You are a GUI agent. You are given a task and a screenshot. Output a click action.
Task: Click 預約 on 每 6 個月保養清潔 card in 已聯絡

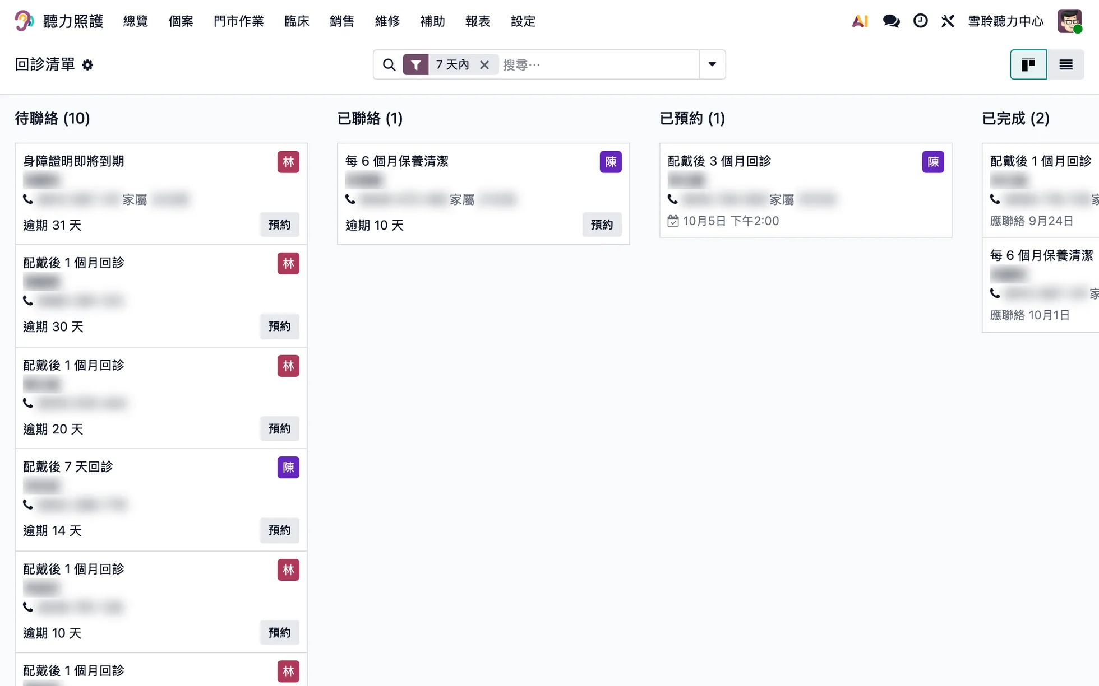point(602,225)
